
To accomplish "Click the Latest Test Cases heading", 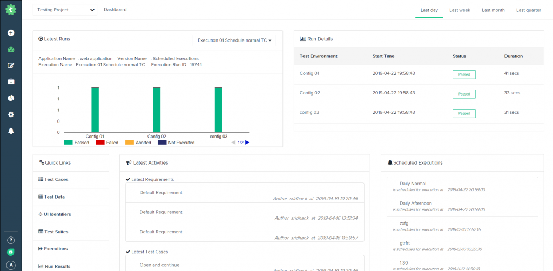I will point(150,252).
